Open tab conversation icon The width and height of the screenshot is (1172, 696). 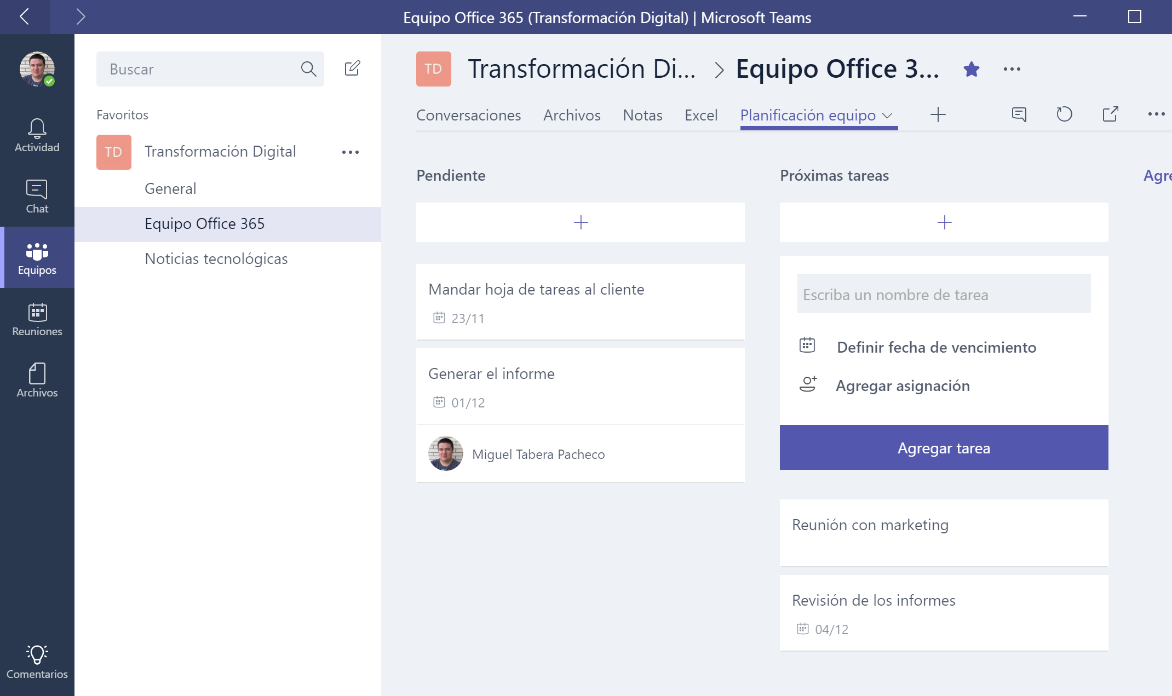click(x=1019, y=114)
